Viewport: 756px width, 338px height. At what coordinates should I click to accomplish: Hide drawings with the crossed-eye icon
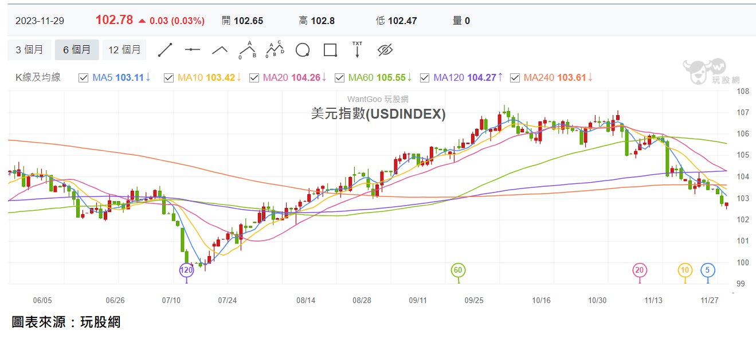[385, 50]
